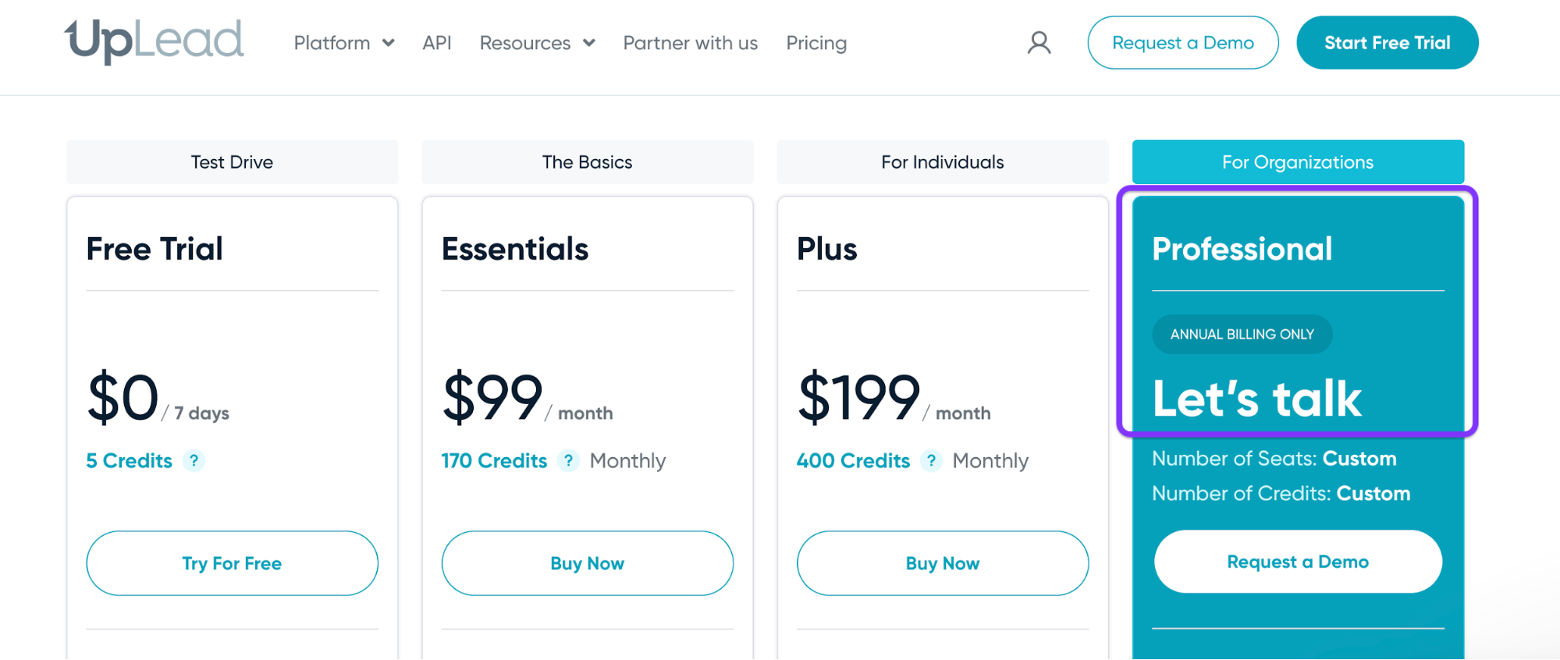Select the Test Drive tab header
Image resolution: width=1560 pixels, height=660 pixels.
(x=232, y=162)
